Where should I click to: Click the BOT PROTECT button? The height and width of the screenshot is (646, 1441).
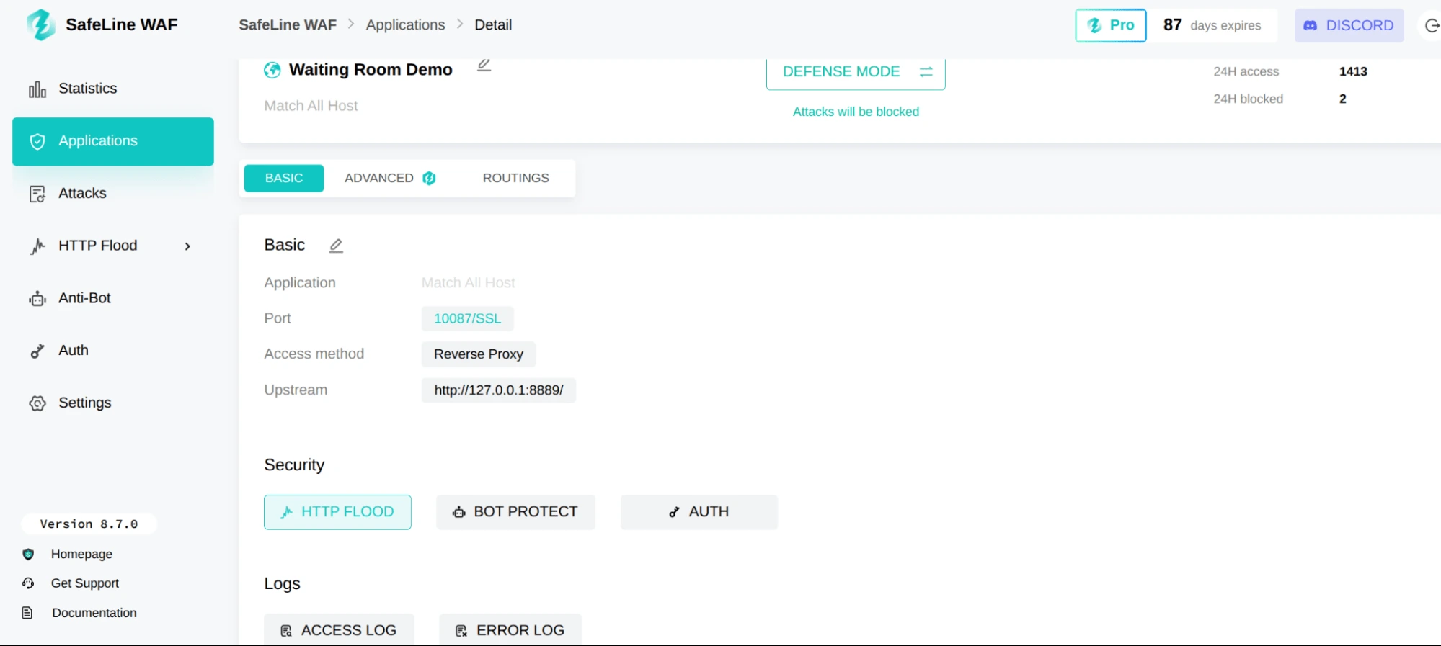515,512
